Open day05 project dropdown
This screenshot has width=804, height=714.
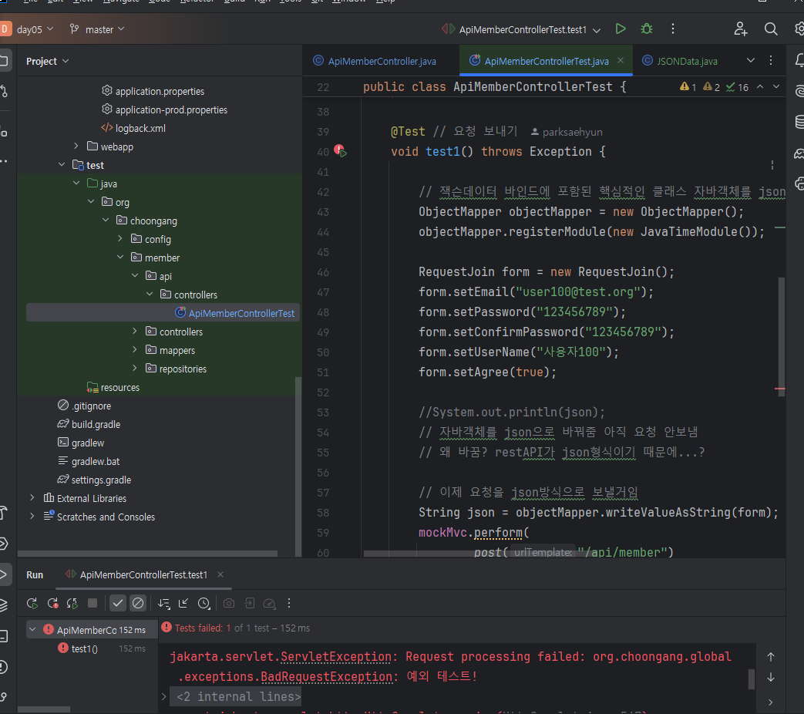35,29
